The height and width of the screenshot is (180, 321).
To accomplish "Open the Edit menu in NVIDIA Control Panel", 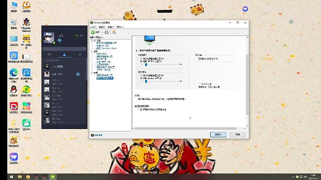I will coord(102,27).
